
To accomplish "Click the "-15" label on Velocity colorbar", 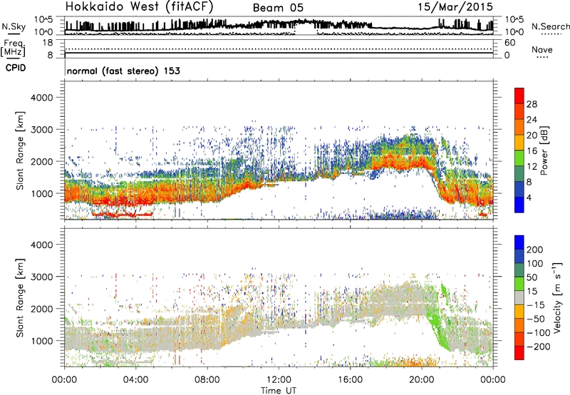I will click(x=536, y=304).
